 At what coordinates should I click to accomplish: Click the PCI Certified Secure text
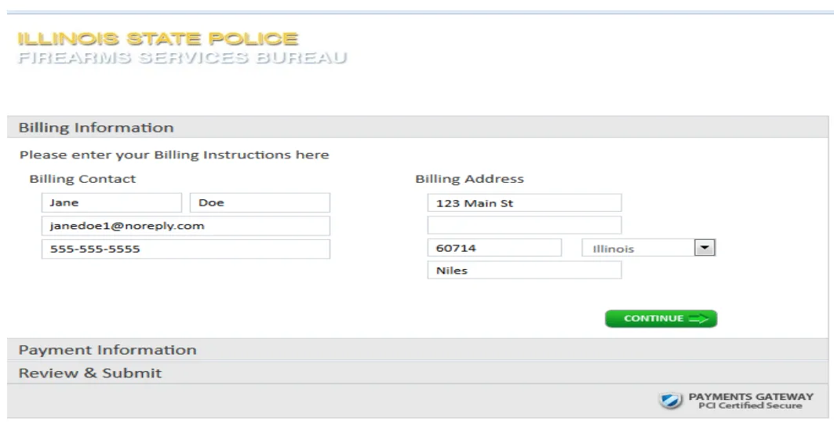[750, 406]
